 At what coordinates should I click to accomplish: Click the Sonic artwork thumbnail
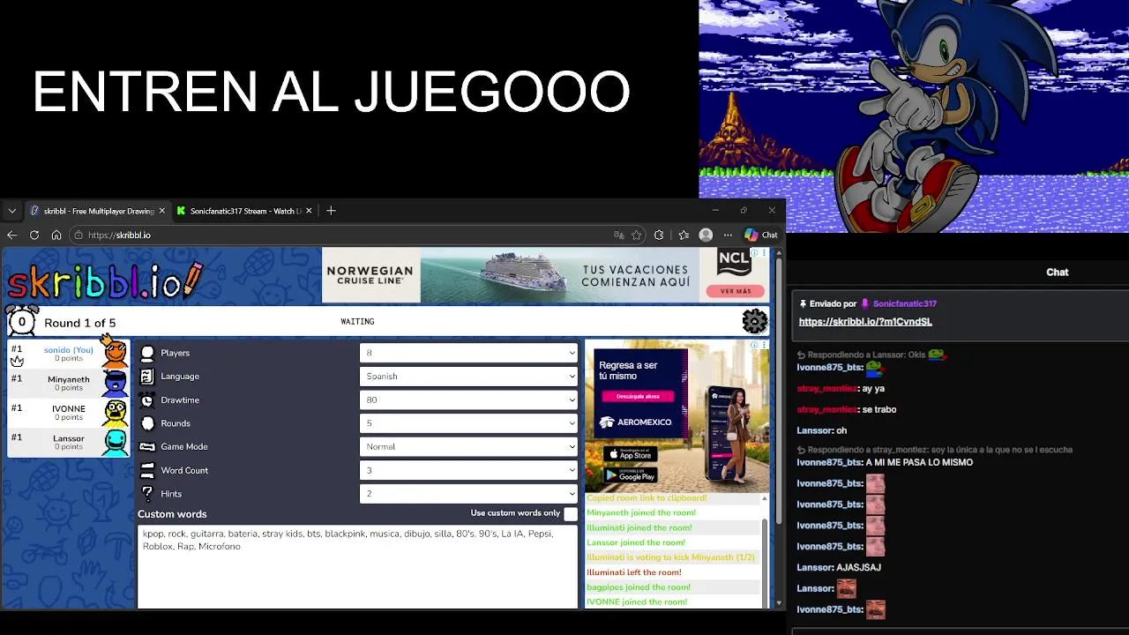[x=914, y=116]
